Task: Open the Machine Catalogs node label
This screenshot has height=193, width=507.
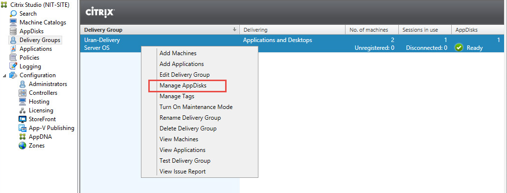Action: coord(43,22)
